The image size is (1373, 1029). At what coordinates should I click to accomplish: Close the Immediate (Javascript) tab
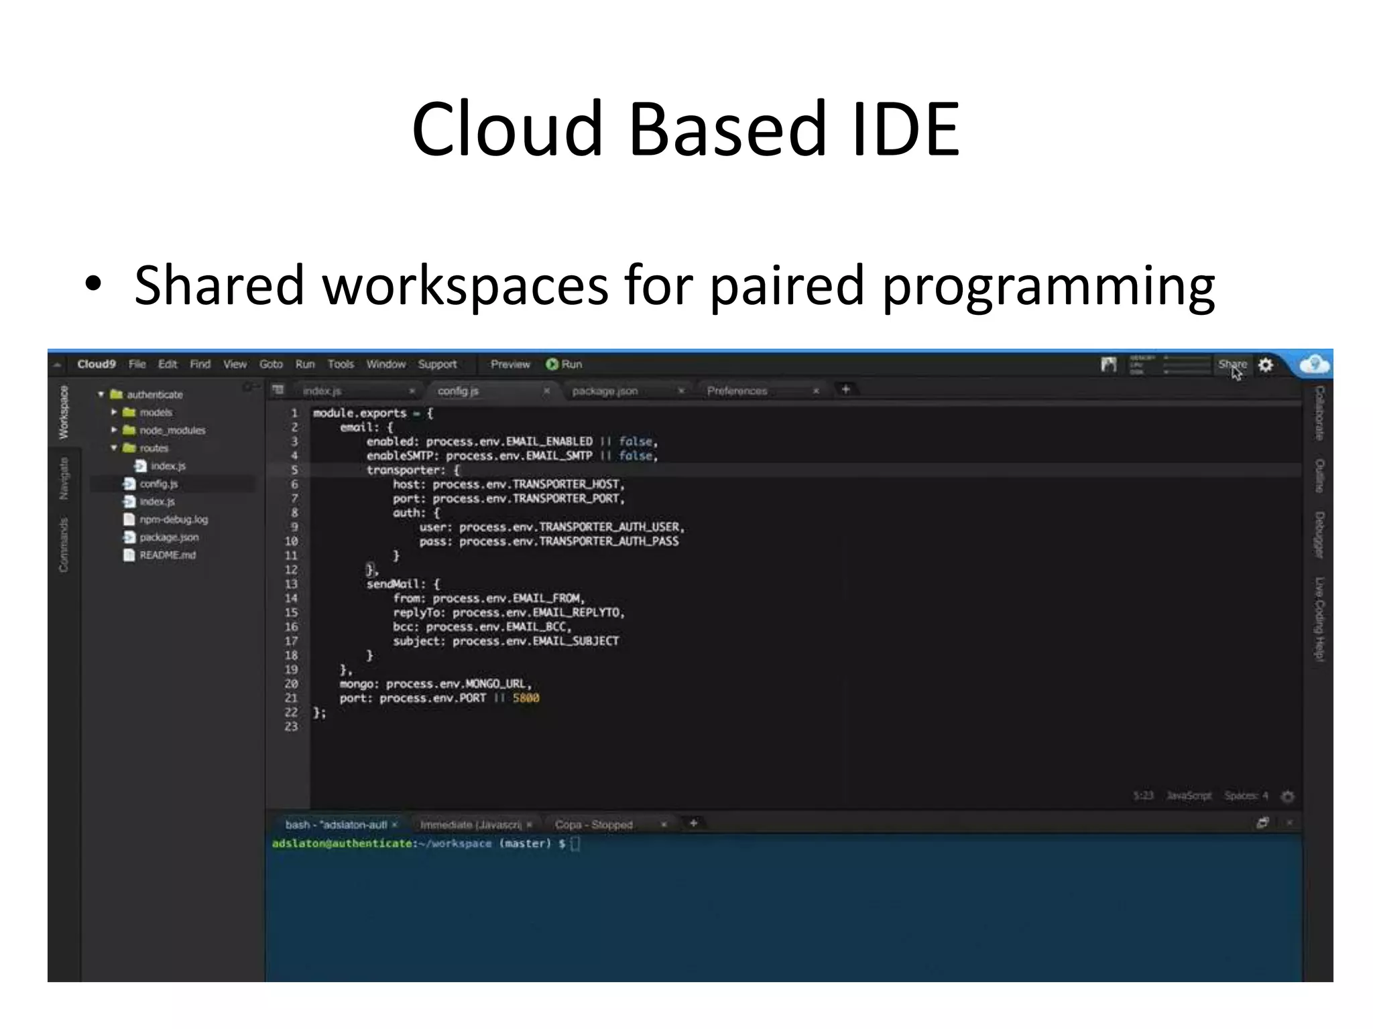[530, 825]
